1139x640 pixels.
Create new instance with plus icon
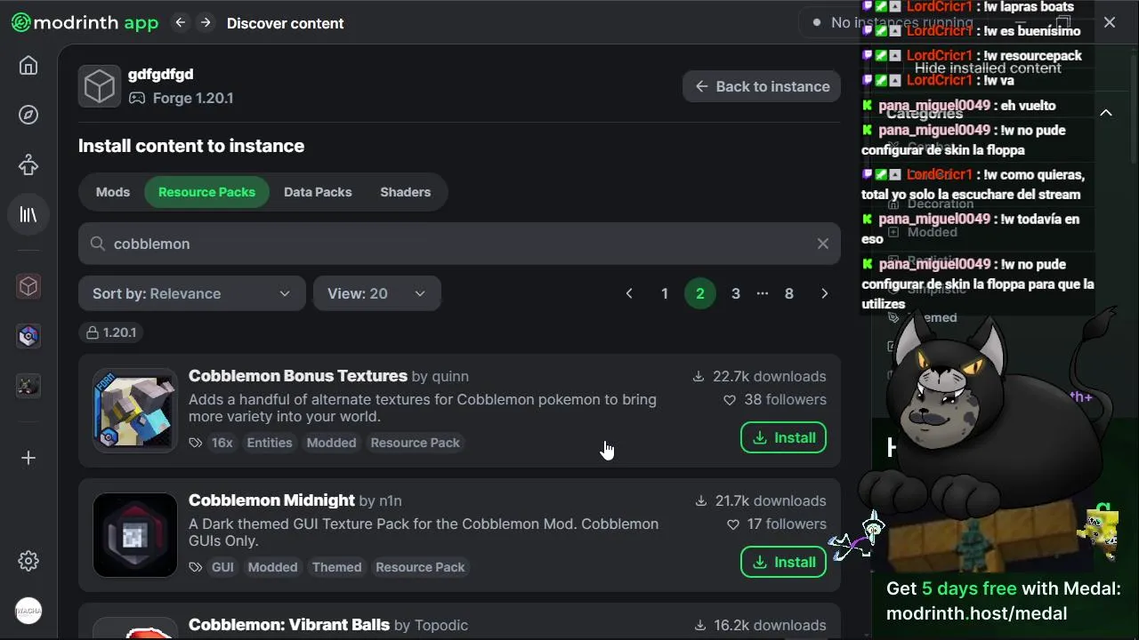[x=28, y=458]
